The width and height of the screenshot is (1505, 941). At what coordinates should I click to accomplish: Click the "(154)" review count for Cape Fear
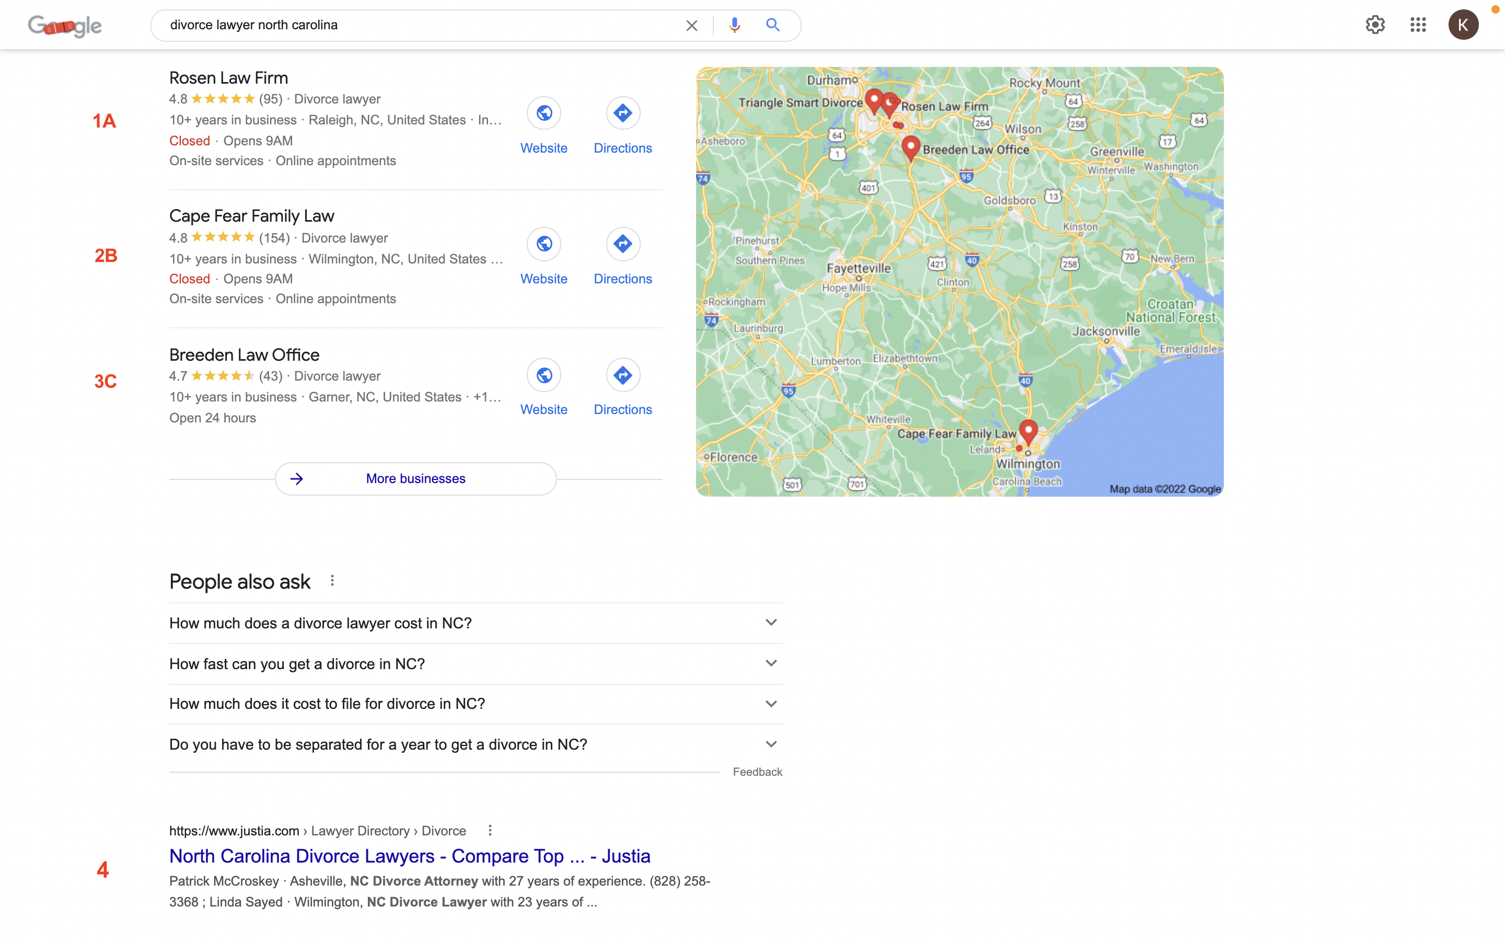tap(274, 238)
